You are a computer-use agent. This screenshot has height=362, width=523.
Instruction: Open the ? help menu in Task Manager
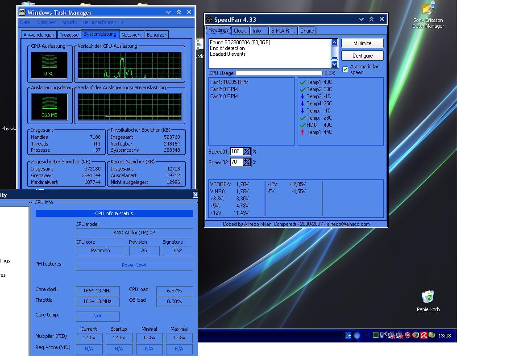(122, 22)
